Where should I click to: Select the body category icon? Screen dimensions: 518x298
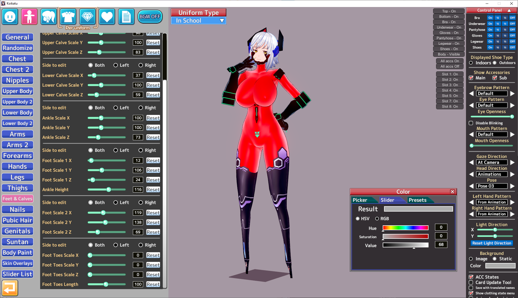[29, 17]
